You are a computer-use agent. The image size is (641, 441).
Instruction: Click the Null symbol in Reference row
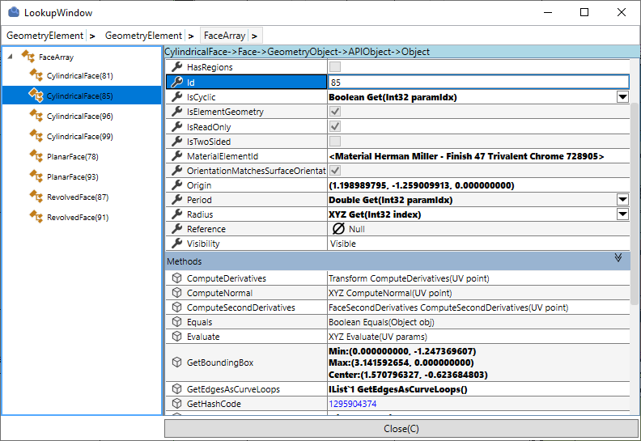[x=338, y=229]
